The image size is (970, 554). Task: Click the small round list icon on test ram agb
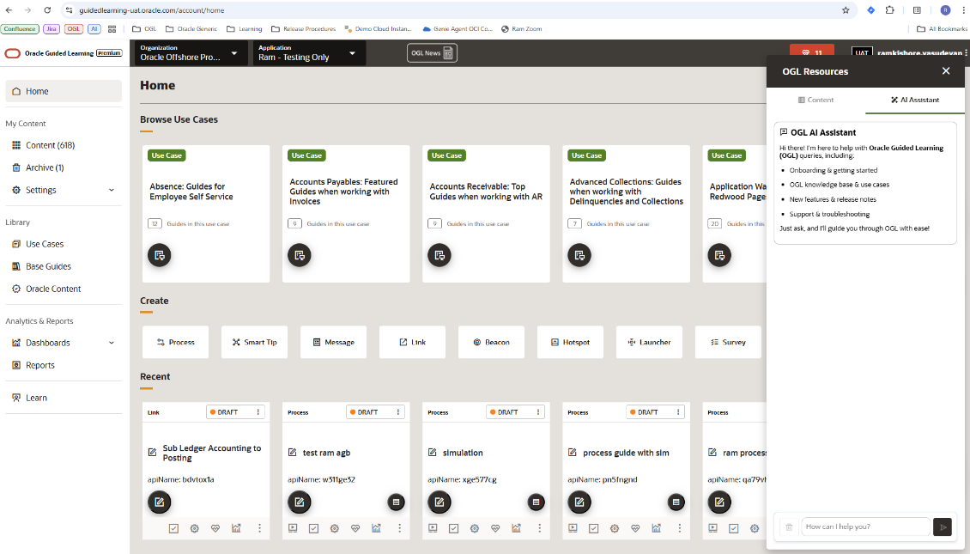(x=396, y=502)
